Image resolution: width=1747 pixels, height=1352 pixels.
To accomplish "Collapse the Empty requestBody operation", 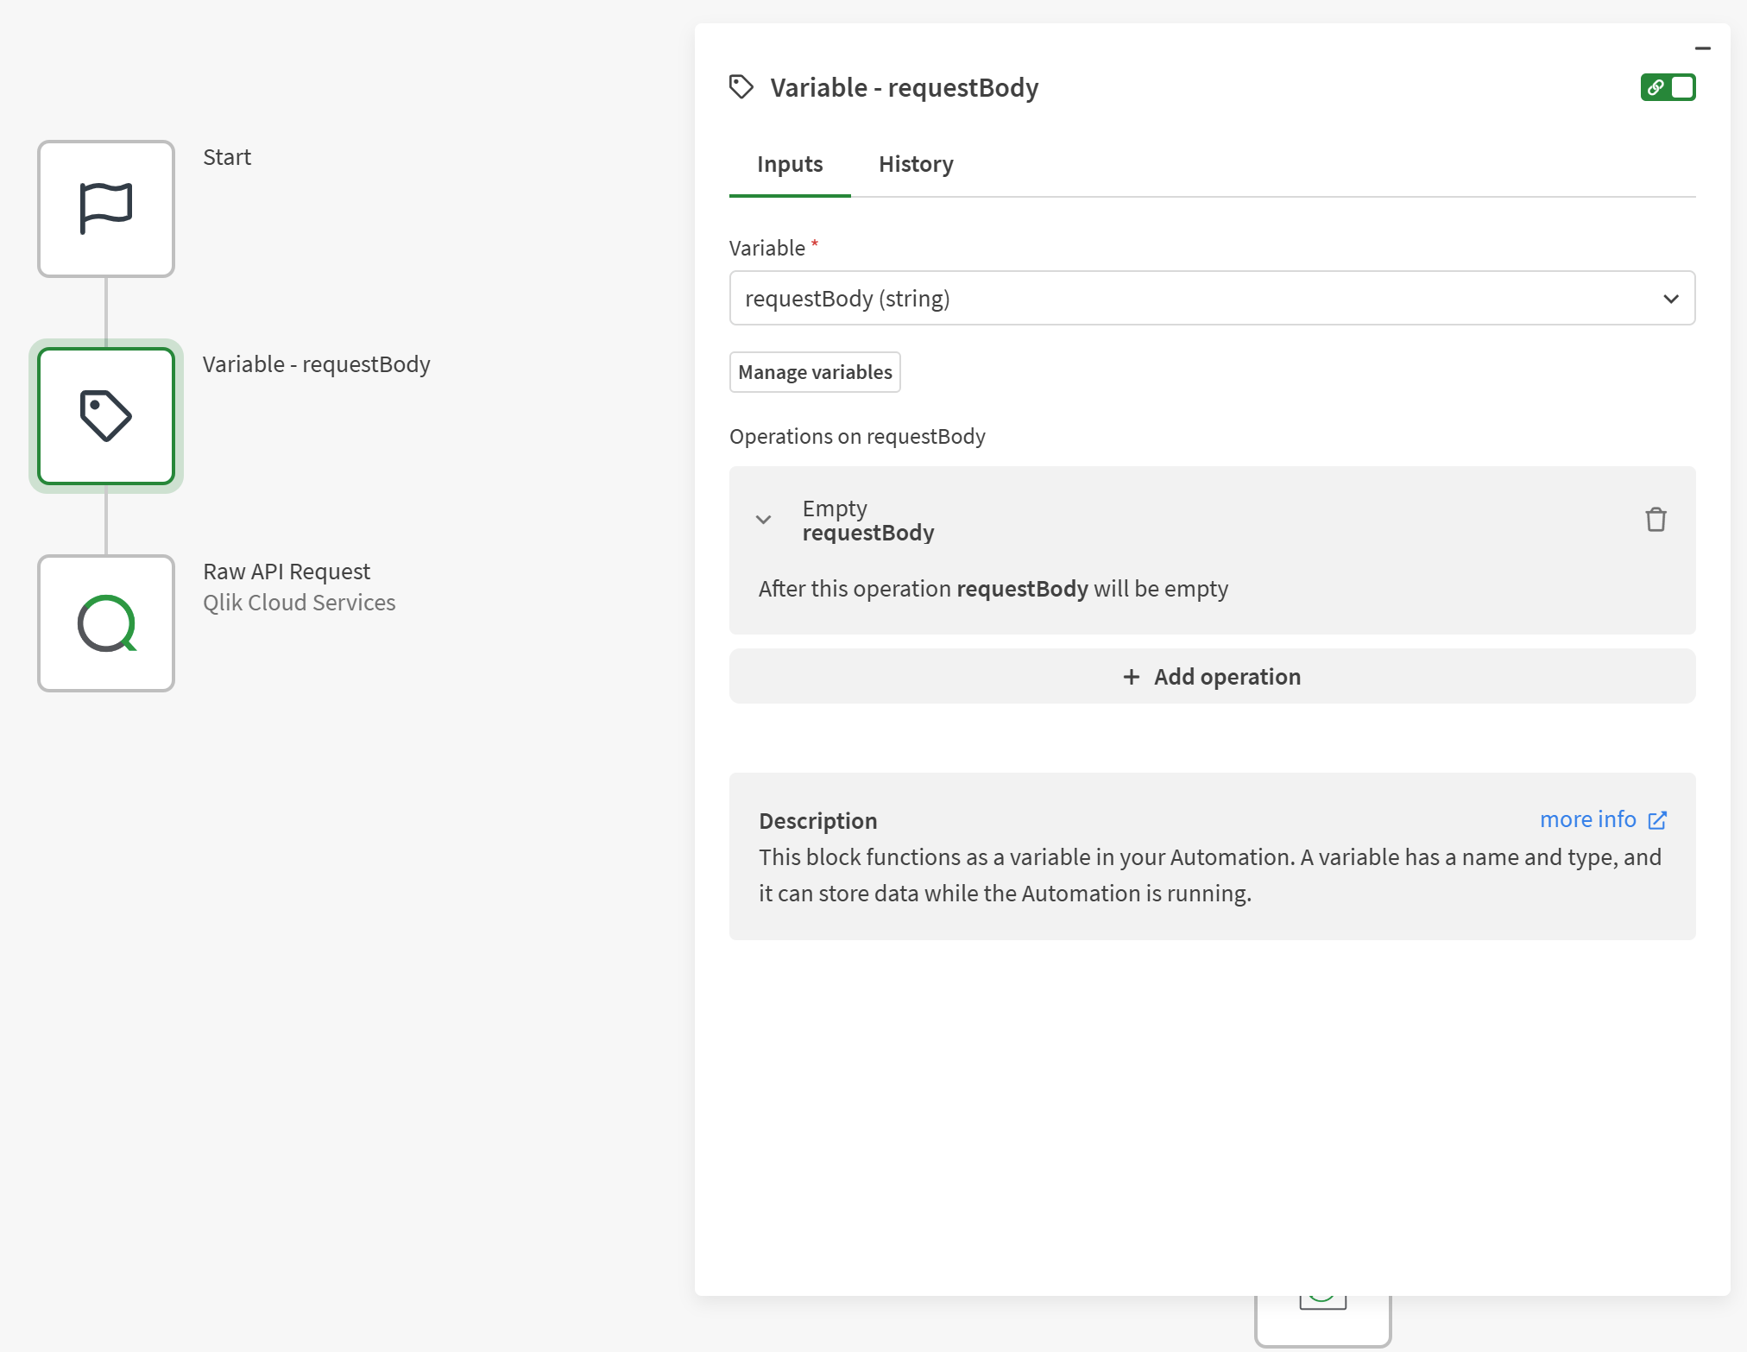I will [x=763, y=520].
